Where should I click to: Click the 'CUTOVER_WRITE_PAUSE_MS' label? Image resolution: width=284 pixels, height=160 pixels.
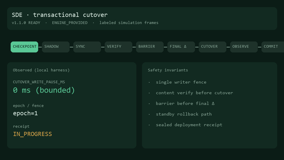39,82
